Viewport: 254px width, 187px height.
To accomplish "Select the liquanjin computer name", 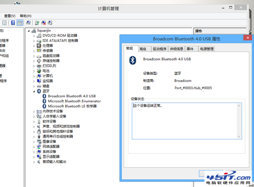I will (44, 30).
